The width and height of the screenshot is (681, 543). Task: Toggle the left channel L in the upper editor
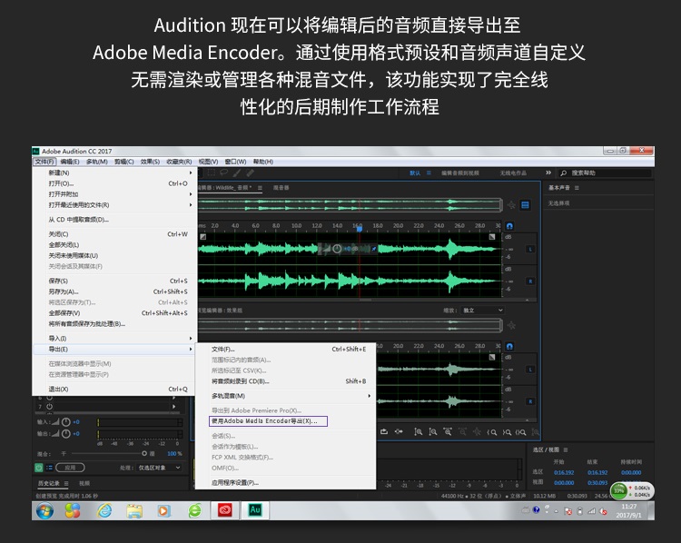coord(530,249)
